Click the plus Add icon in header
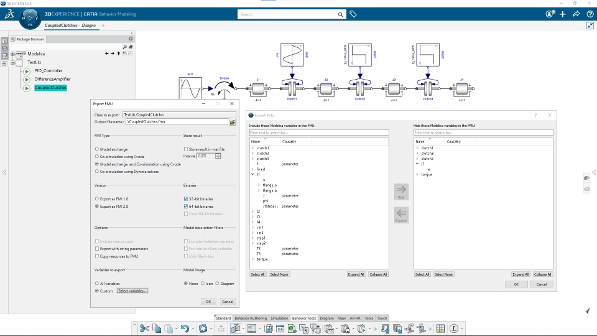 click(x=563, y=14)
